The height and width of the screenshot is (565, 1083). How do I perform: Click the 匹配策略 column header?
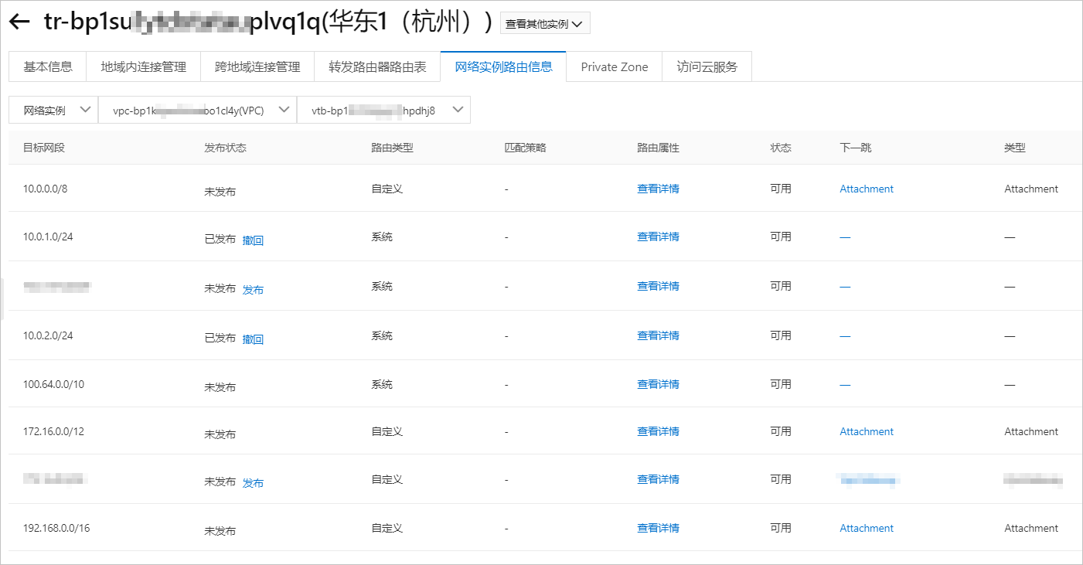point(525,148)
